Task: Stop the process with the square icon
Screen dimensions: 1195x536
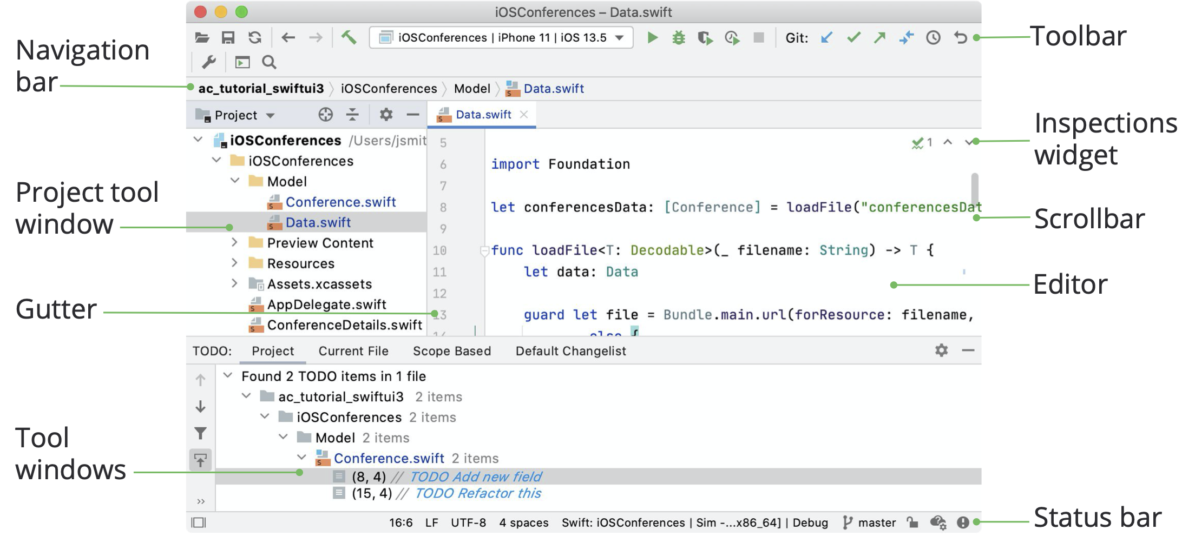Action: point(759,37)
